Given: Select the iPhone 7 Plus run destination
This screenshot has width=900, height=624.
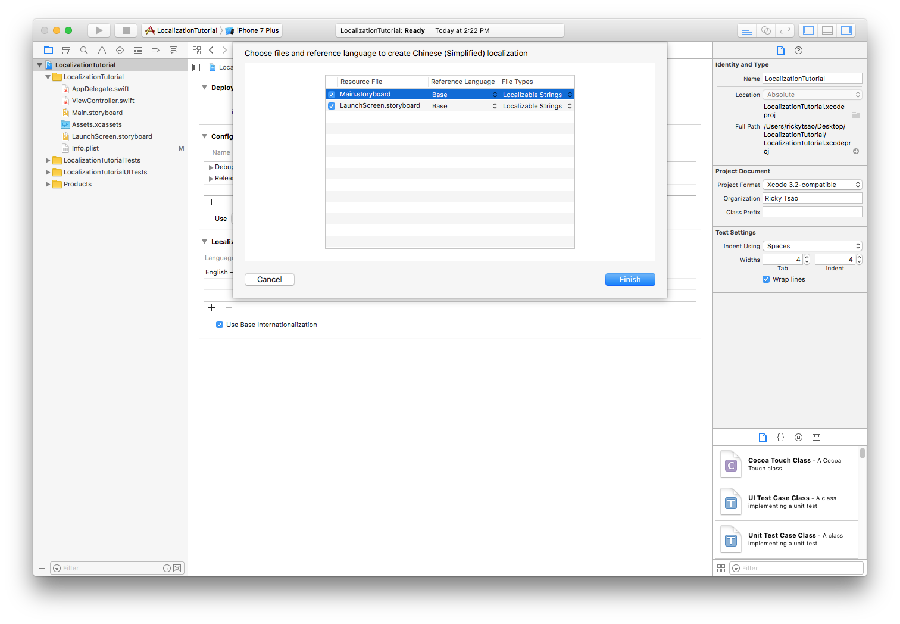Looking at the screenshot, I should click(252, 30).
